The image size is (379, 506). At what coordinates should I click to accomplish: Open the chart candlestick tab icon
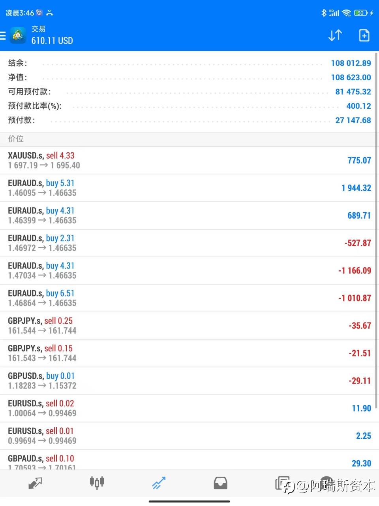[x=97, y=483]
